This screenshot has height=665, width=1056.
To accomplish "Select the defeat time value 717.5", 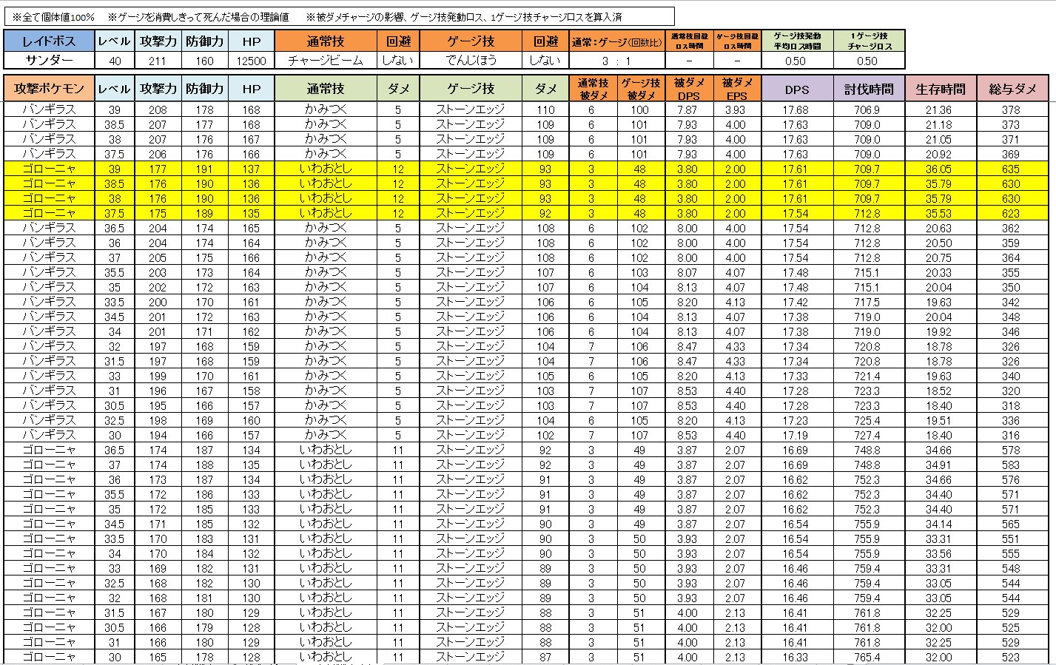I will 867,302.
